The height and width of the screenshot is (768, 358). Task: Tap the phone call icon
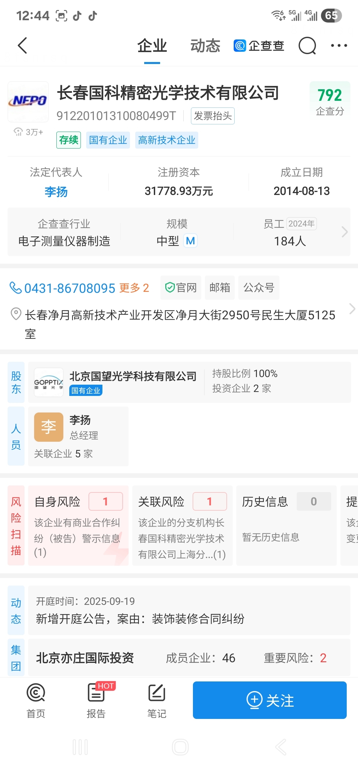15,288
